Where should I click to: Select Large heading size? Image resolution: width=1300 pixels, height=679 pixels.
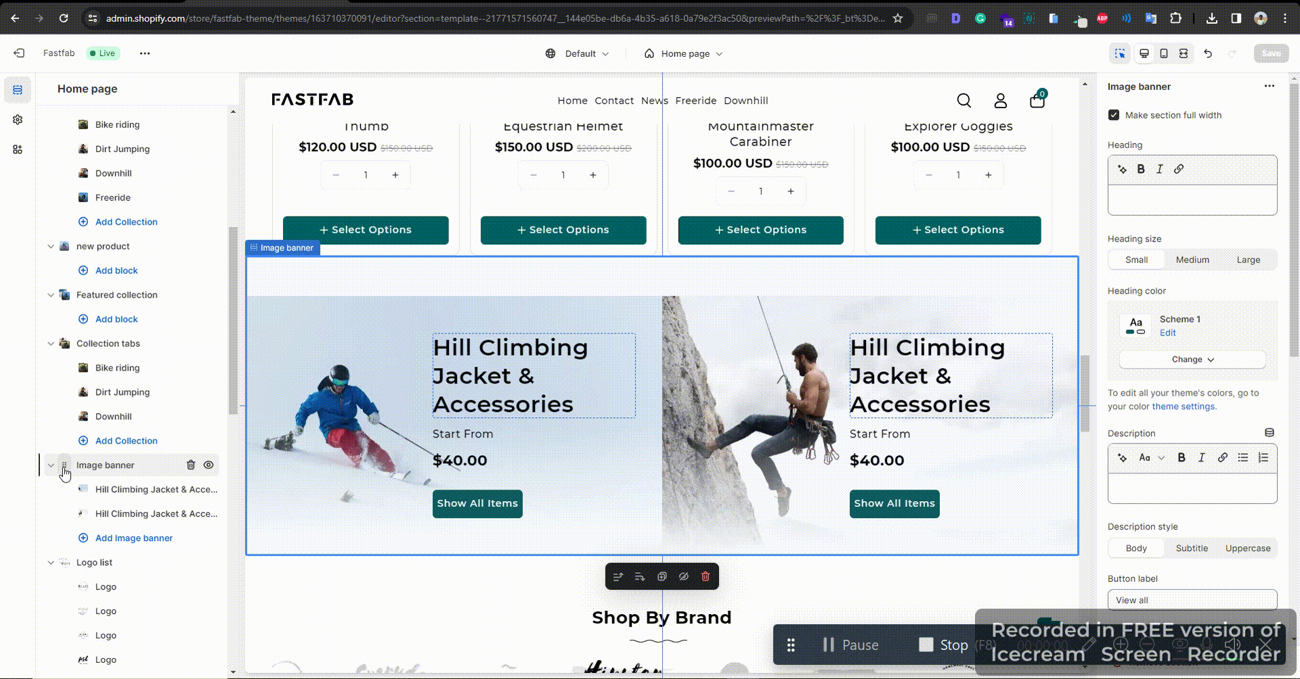click(1249, 260)
